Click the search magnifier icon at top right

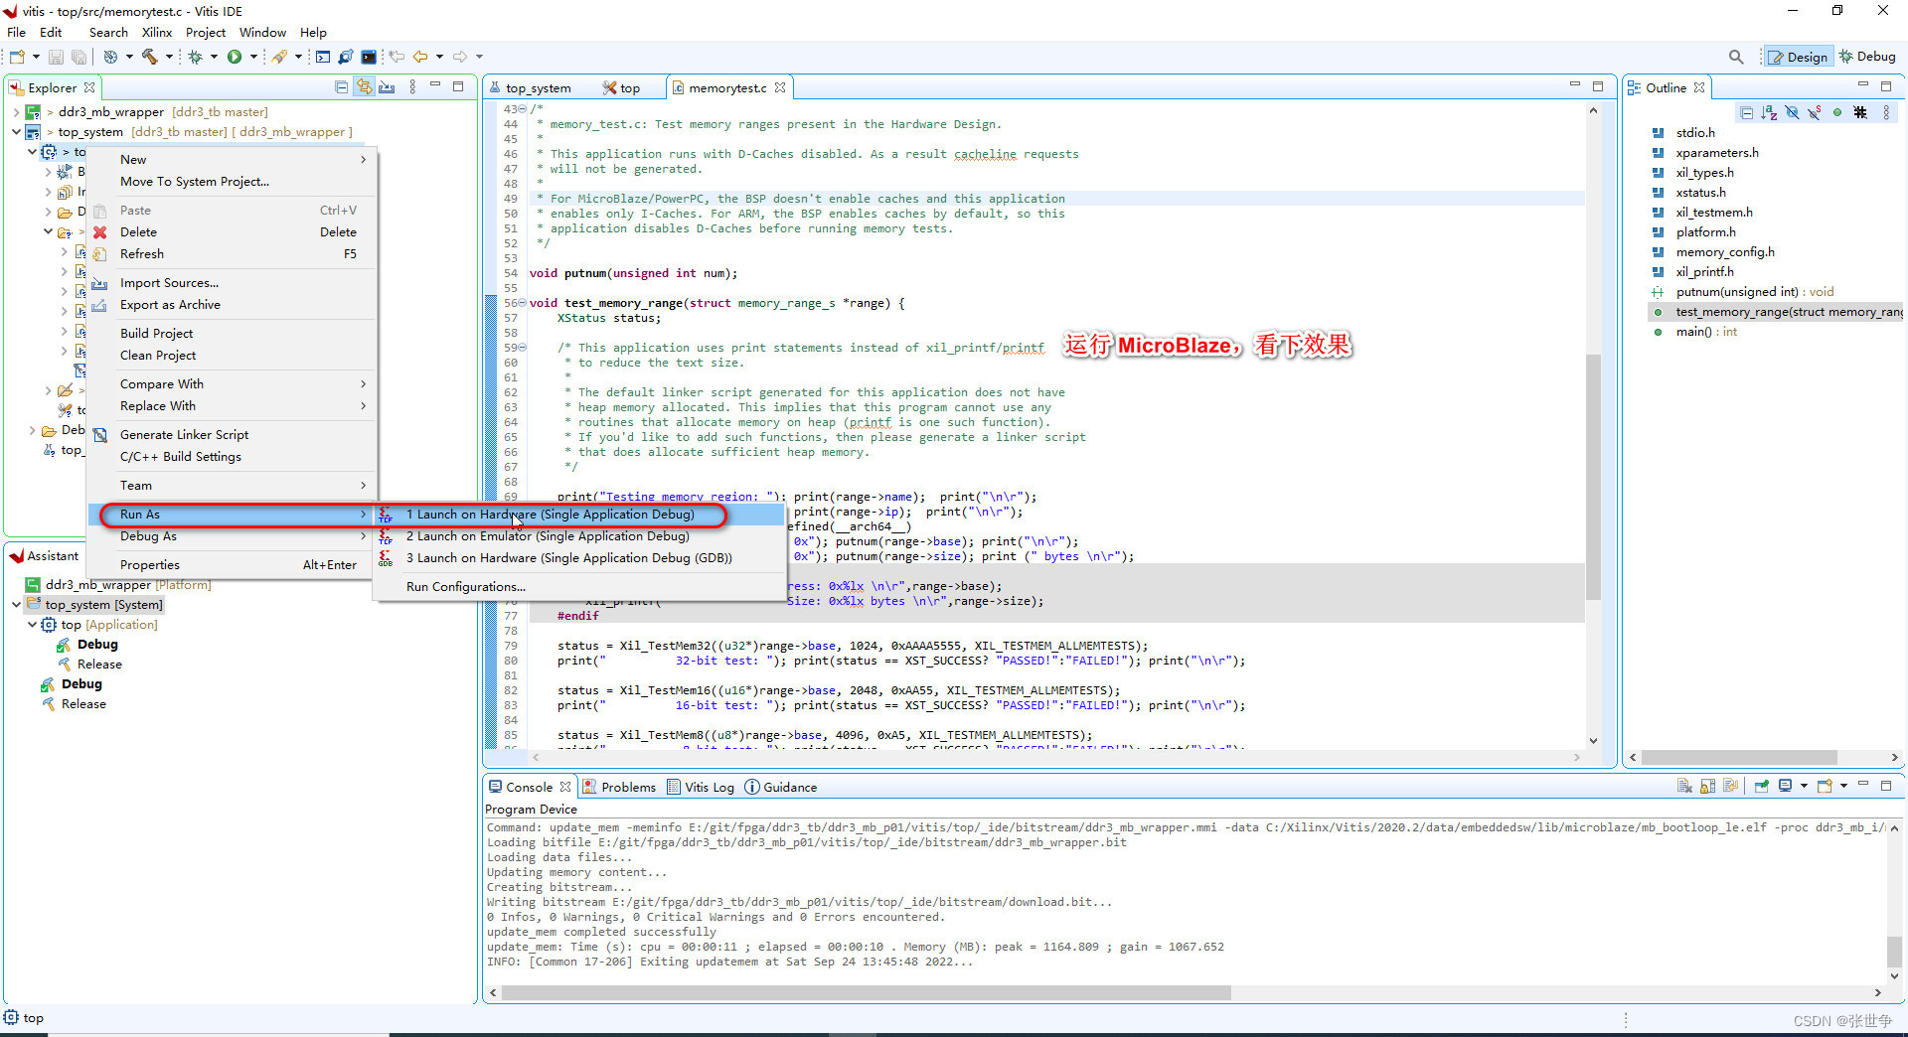[x=1736, y=57]
